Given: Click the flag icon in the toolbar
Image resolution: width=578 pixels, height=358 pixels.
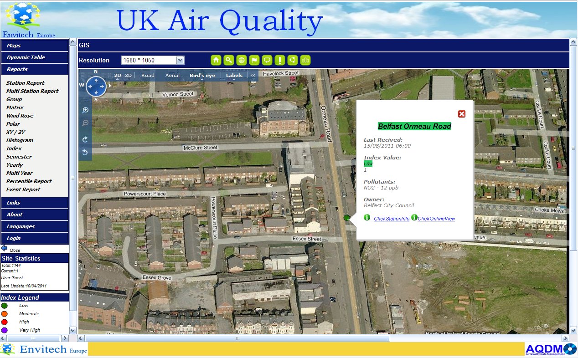Looking at the screenshot, I should 253,60.
